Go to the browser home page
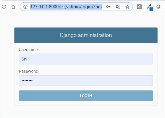 (13, 7)
